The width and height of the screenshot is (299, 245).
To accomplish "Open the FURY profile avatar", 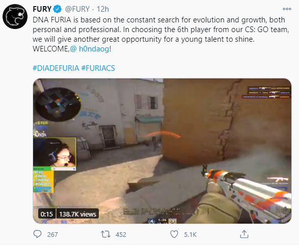I will (15, 17).
